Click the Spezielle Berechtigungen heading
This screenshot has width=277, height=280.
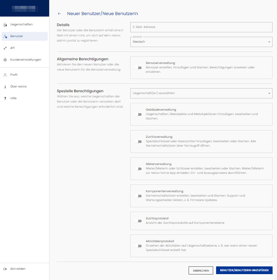tap(80, 91)
